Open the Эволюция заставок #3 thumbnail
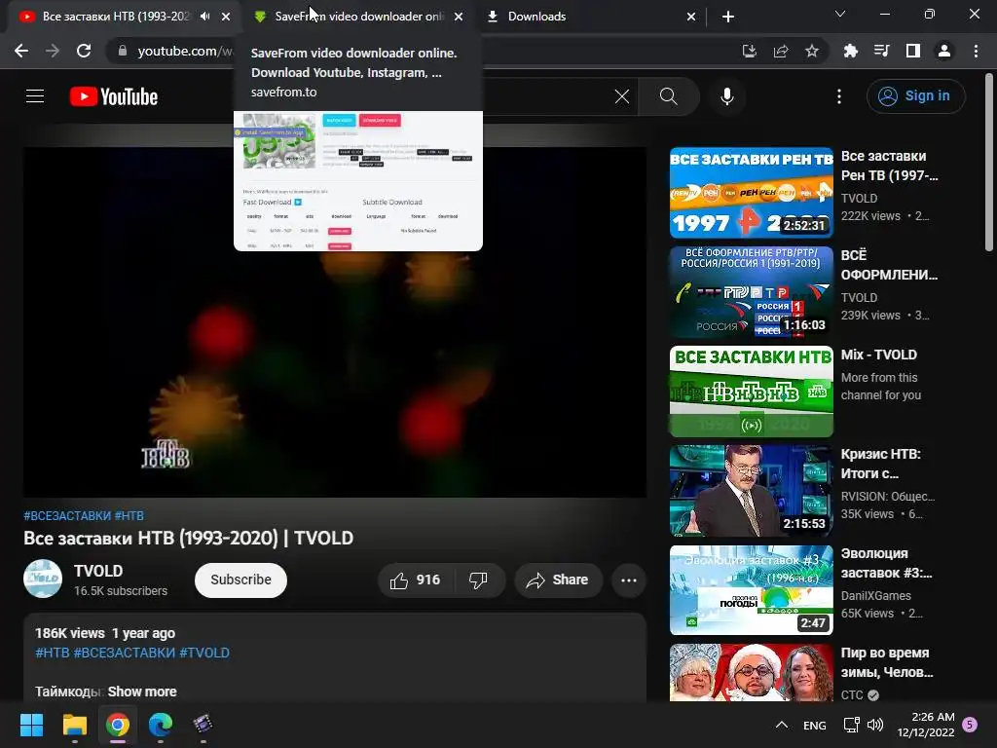The image size is (997, 748). (x=751, y=589)
